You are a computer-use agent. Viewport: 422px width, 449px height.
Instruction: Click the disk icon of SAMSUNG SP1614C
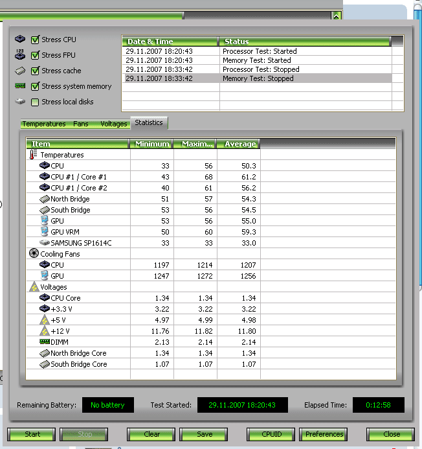point(45,243)
